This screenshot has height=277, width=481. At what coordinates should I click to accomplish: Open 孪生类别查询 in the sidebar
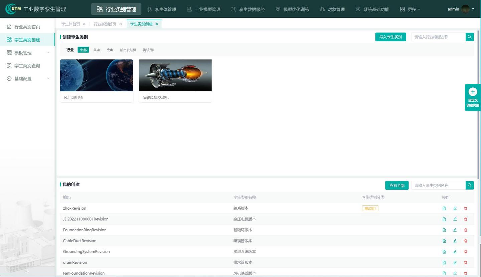[27, 66]
